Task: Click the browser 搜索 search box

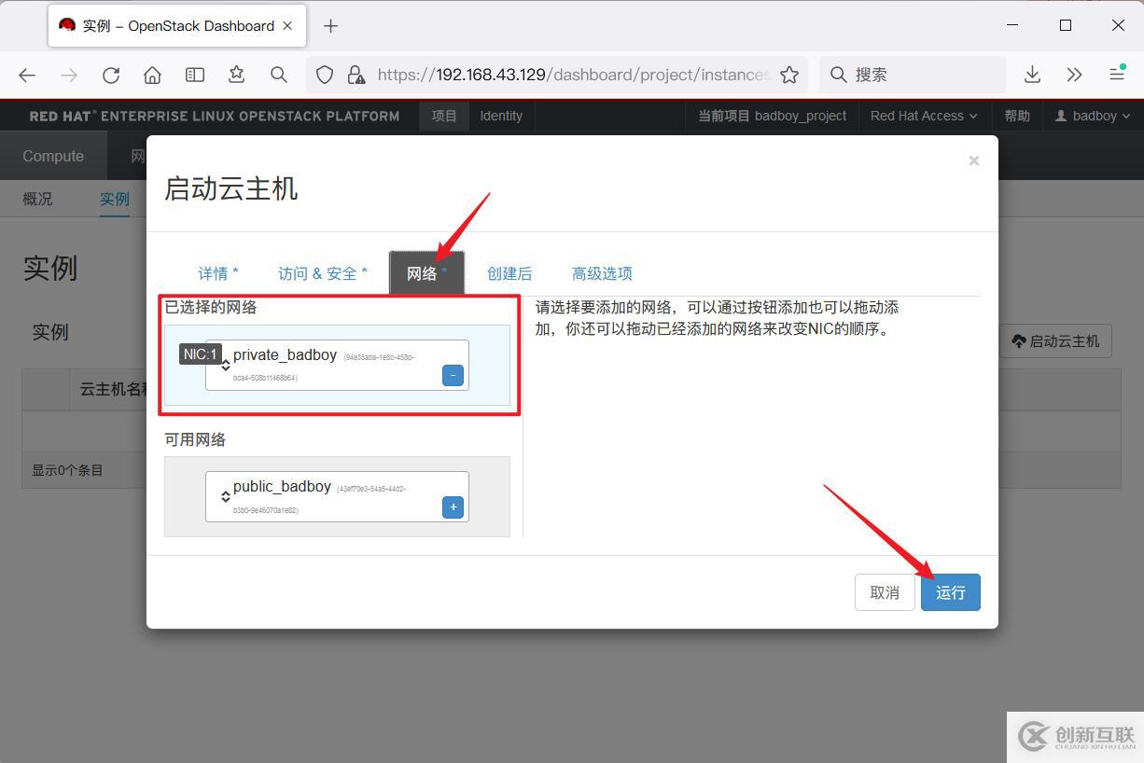Action: tap(913, 75)
